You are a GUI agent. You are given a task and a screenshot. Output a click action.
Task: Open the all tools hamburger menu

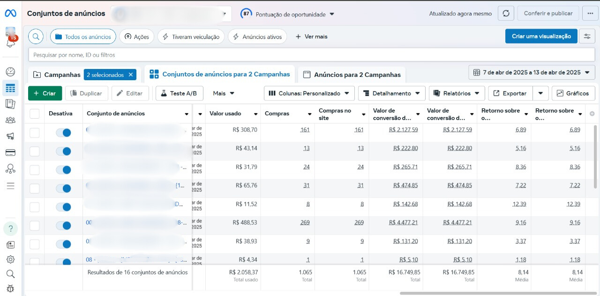10,186
